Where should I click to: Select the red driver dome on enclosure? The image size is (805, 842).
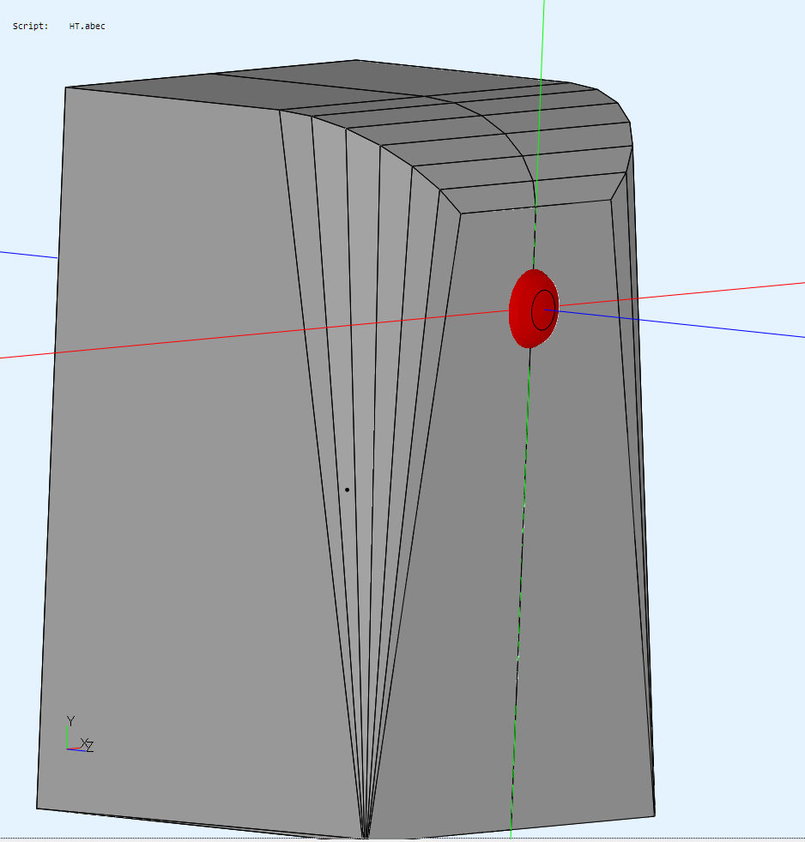coord(534,309)
